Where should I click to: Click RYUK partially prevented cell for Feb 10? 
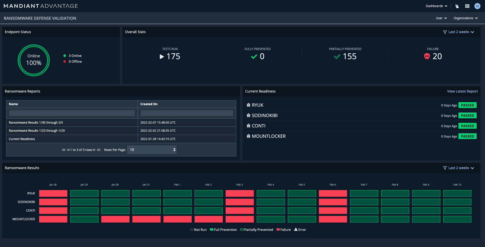pos(457,193)
